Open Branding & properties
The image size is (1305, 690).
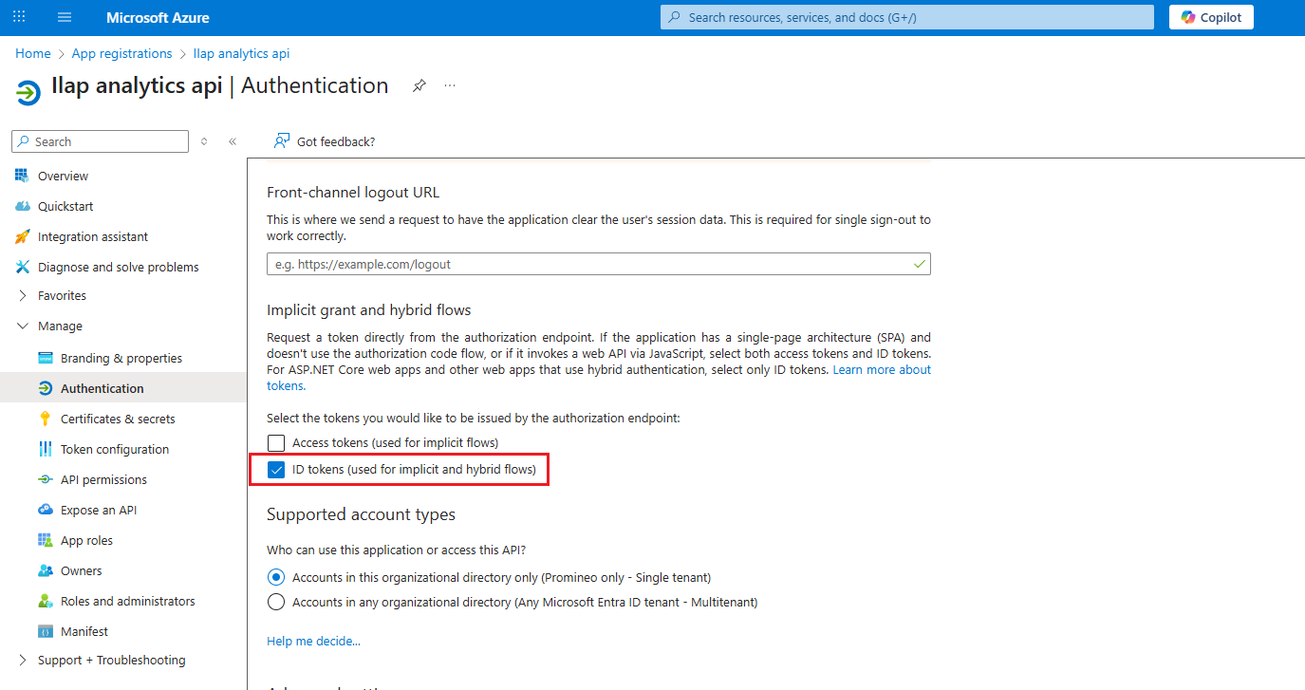[x=123, y=358]
